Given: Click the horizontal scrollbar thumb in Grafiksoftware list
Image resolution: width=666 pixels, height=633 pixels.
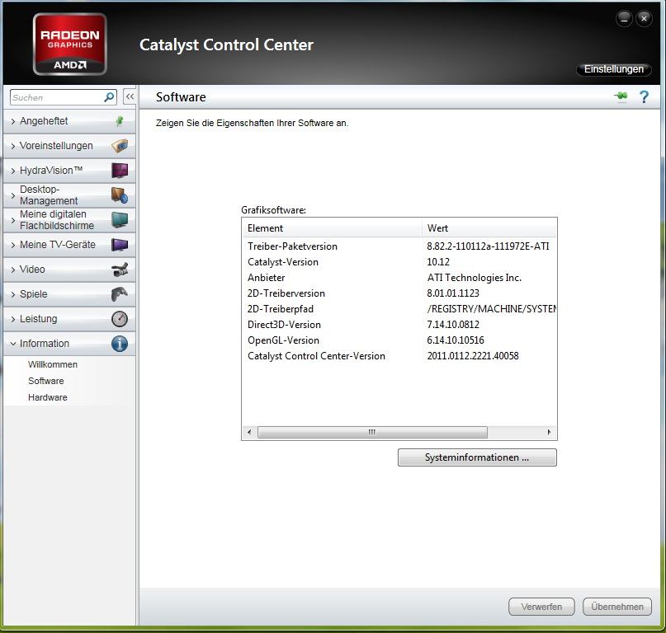Looking at the screenshot, I should tap(372, 433).
